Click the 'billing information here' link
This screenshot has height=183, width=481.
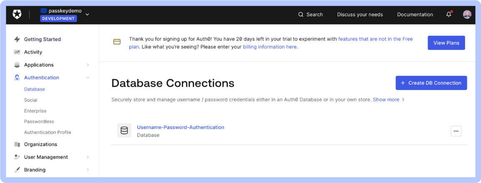(270, 47)
